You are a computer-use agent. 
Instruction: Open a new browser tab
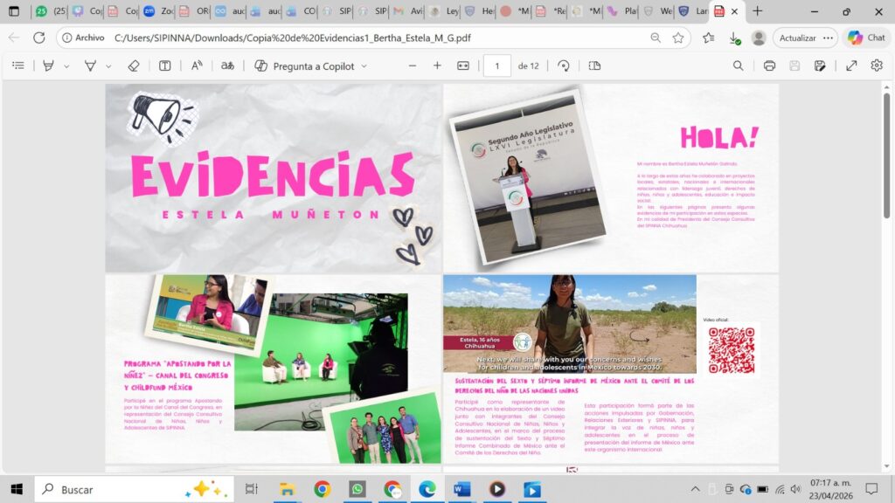point(758,11)
